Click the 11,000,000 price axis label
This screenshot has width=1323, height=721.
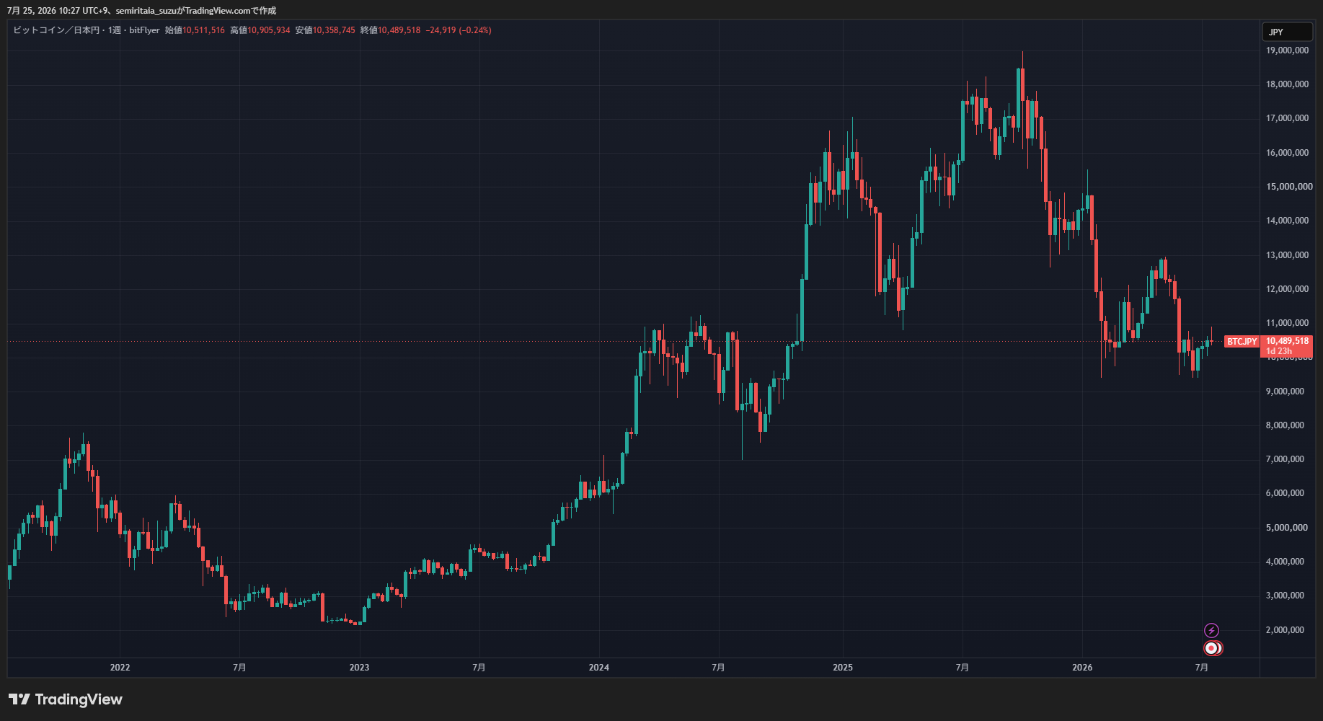coord(1287,323)
